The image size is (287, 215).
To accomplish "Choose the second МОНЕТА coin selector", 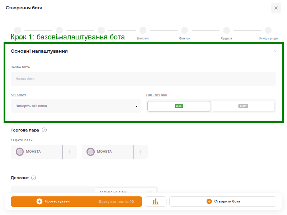I will point(108,152).
